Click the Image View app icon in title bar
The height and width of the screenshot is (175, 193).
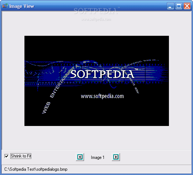5,6
